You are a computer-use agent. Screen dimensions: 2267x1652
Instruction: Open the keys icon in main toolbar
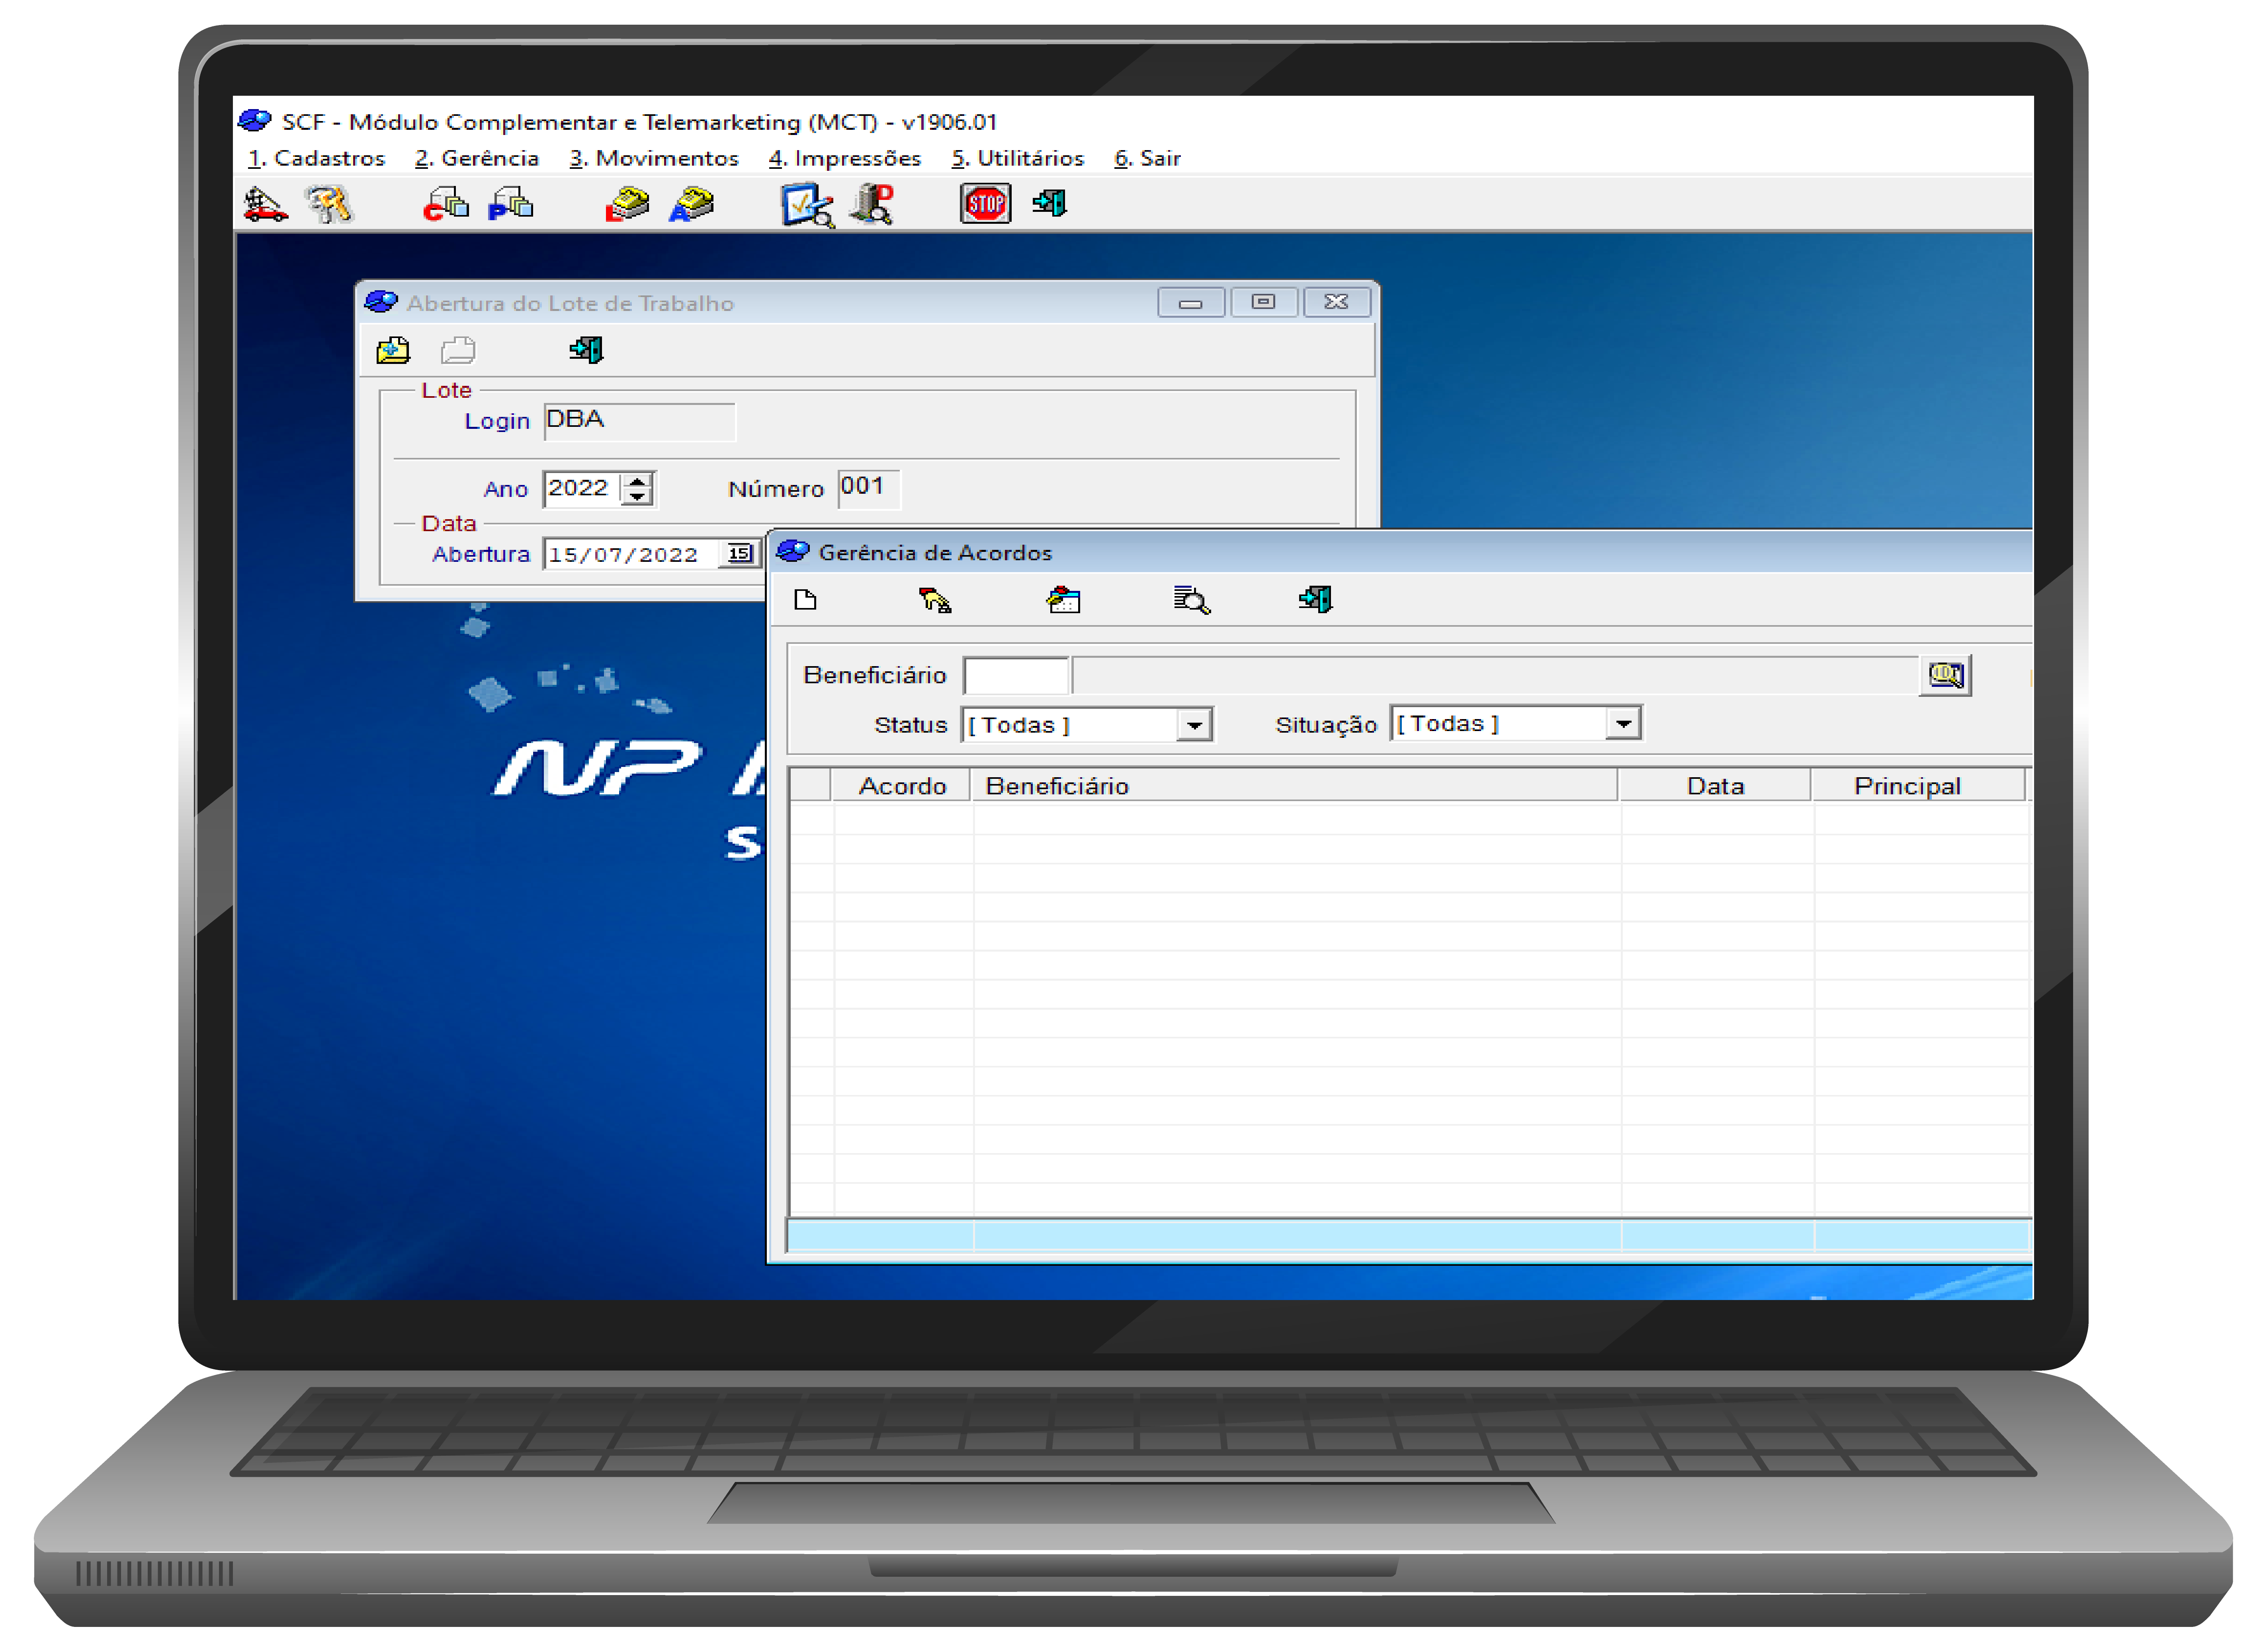click(x=329, y=204)
